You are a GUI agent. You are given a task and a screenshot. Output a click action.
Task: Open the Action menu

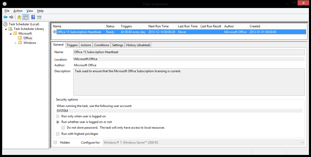click(18, 11)
